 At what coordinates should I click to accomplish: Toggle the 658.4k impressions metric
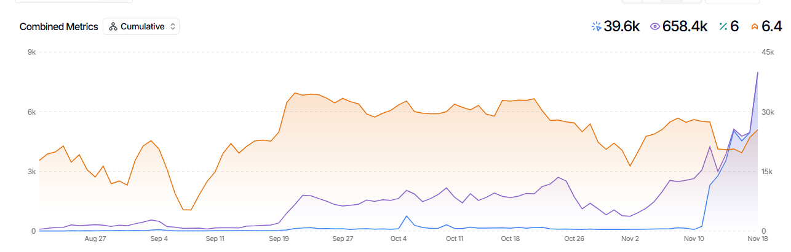[685, 26]
